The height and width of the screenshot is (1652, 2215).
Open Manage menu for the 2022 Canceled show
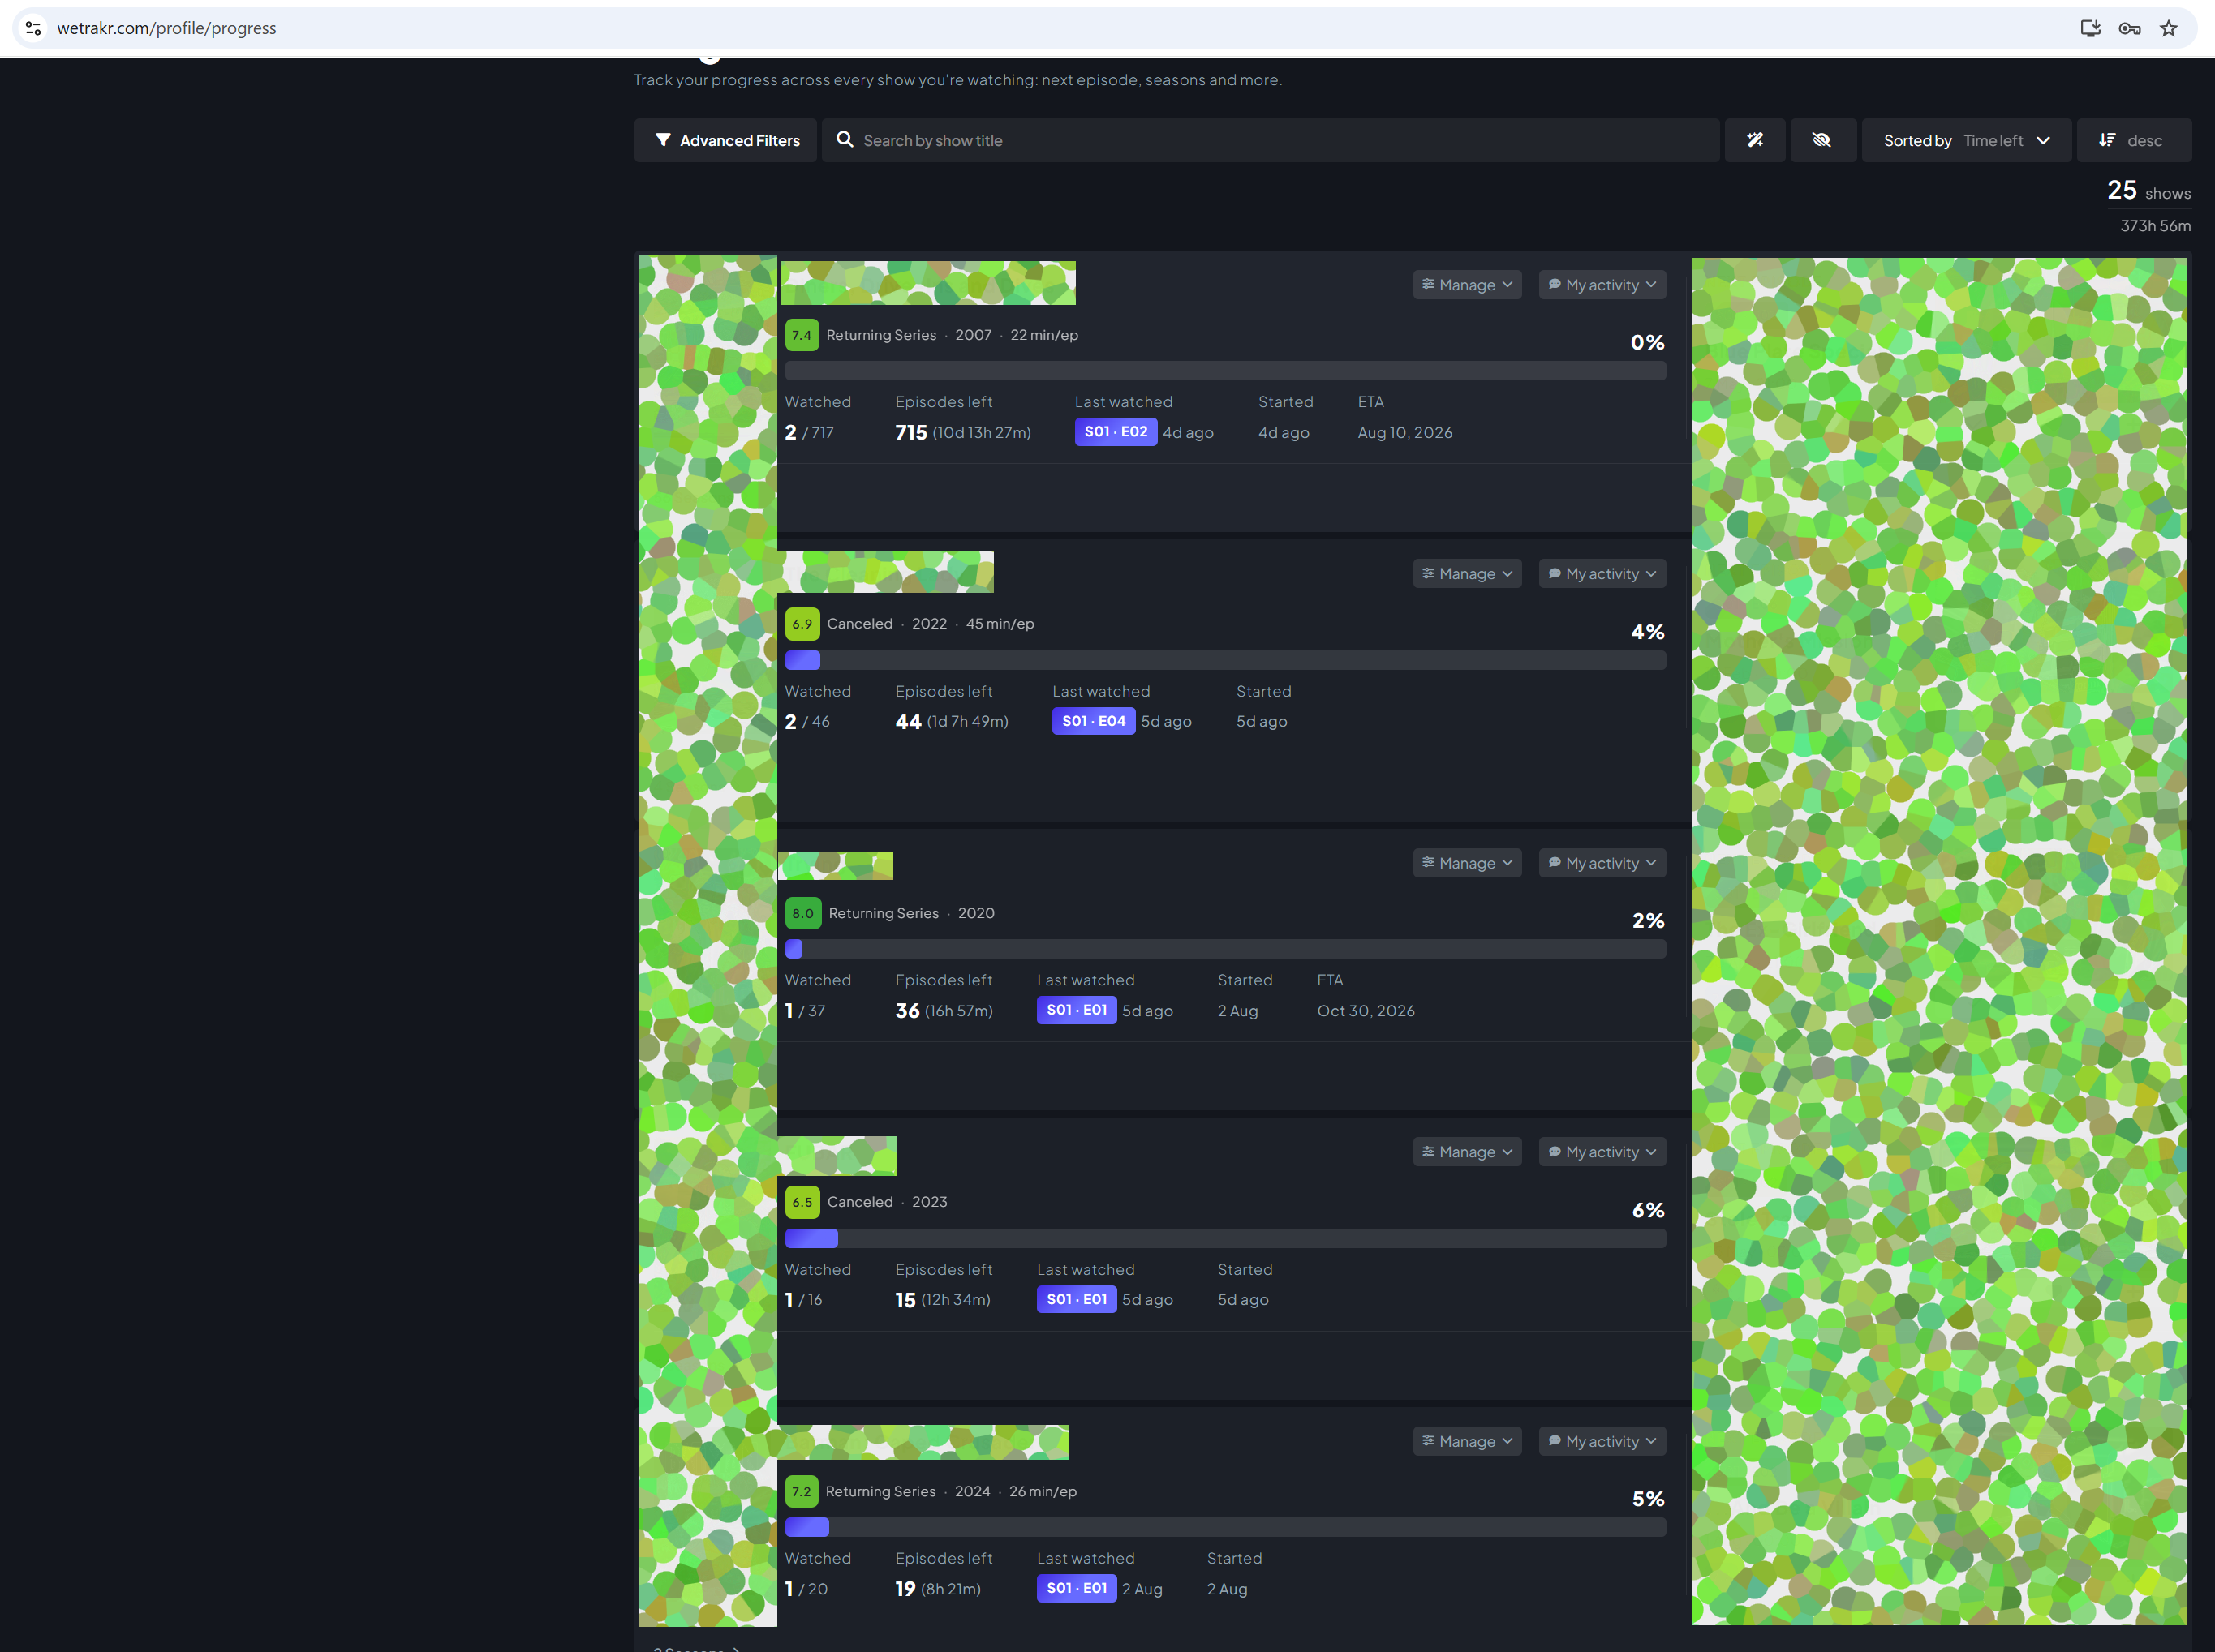[1467, 574]
